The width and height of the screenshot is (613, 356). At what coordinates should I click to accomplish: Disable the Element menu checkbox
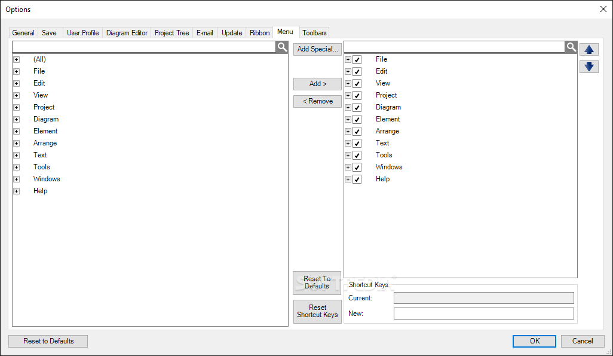click(357, 120)
